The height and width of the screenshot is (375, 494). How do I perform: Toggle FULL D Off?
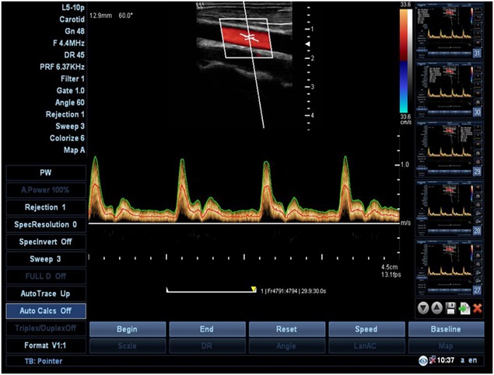pyautogui.click(x=46, y=276)
